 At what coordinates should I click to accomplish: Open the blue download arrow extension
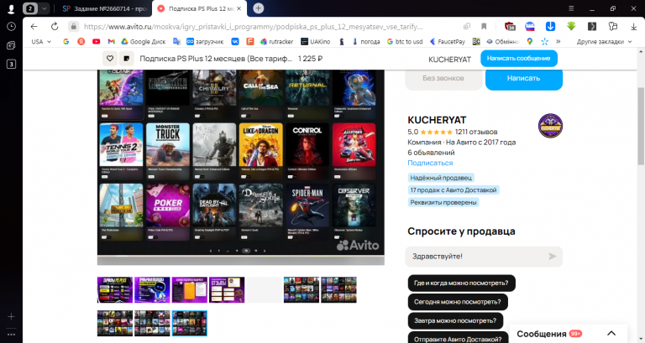pos(550,26)
